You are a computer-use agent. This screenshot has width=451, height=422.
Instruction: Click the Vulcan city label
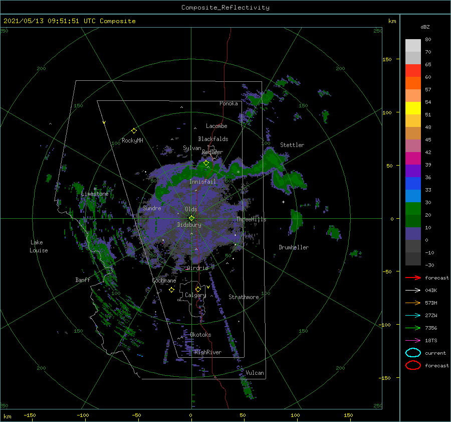pyautogui.click(x=255, y=373)
